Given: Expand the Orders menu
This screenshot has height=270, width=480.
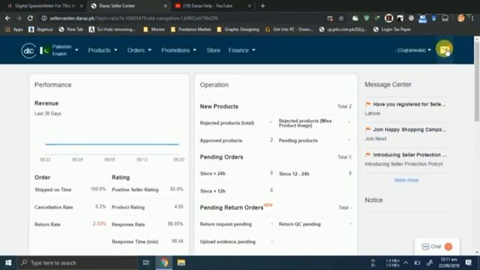Looking at the screenshot, I should point(139,50).
